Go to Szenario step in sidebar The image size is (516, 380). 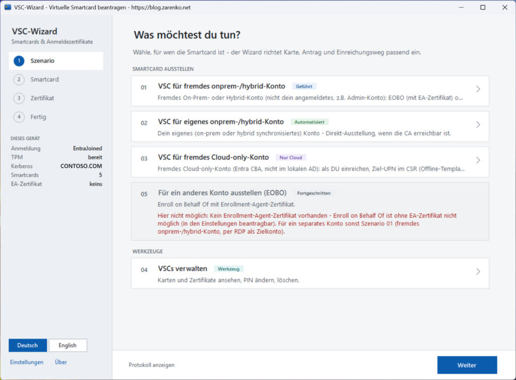point(56,61)
